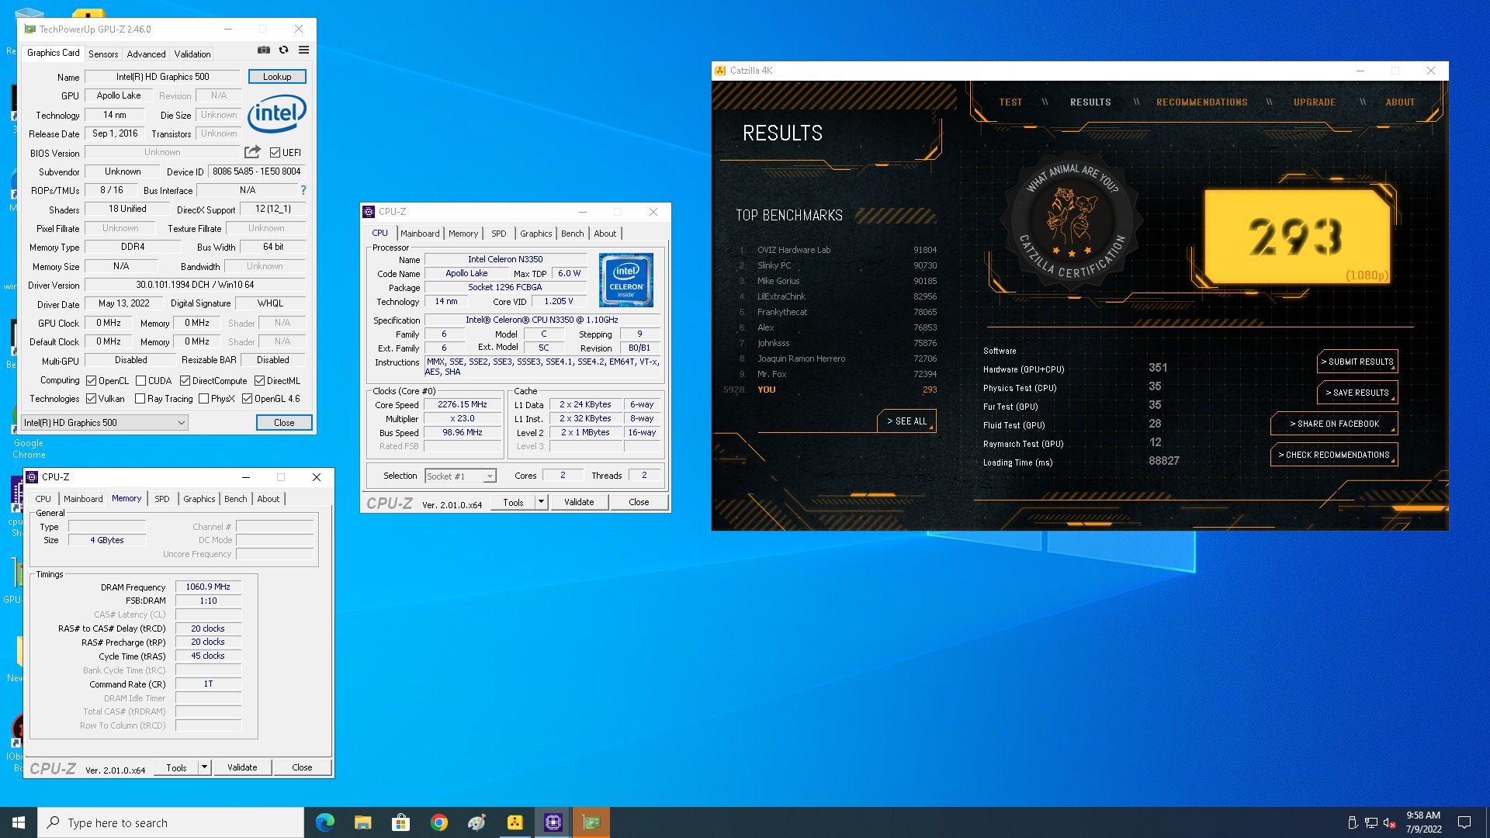The width and height of the screenshot is (1490, 838).
Task: Toggle the CUDA checkbox
Action: pyautogui.click(x=141, y=381)
